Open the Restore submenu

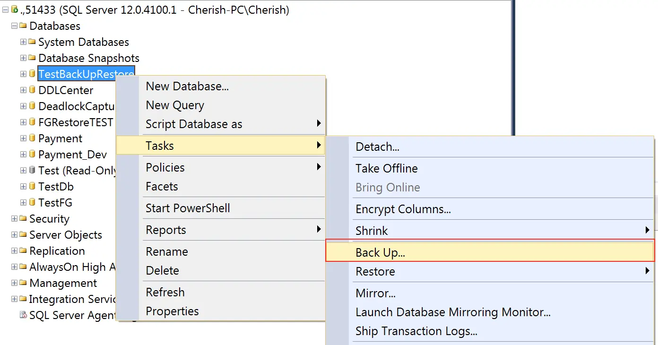[x=375, y=271]
